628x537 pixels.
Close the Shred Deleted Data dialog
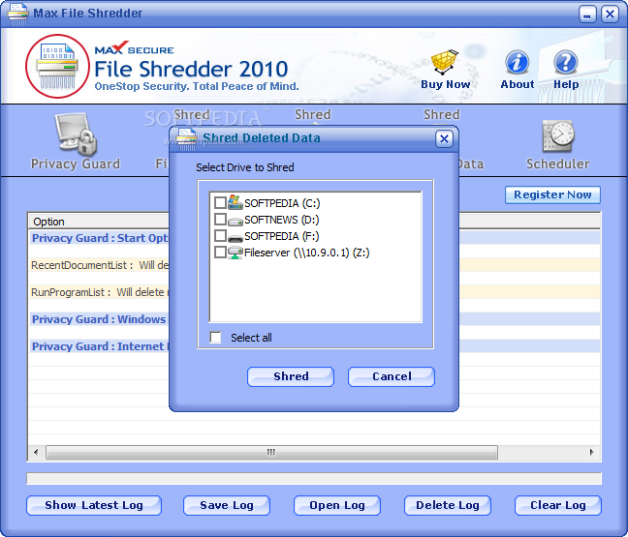click(444, 139)
